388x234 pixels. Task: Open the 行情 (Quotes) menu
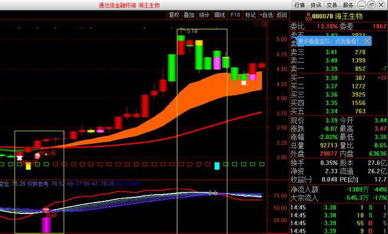point(299,5)
